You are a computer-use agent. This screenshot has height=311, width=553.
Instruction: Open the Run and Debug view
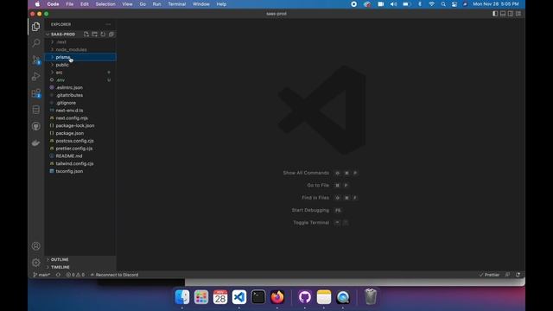[x=35, y=76]
